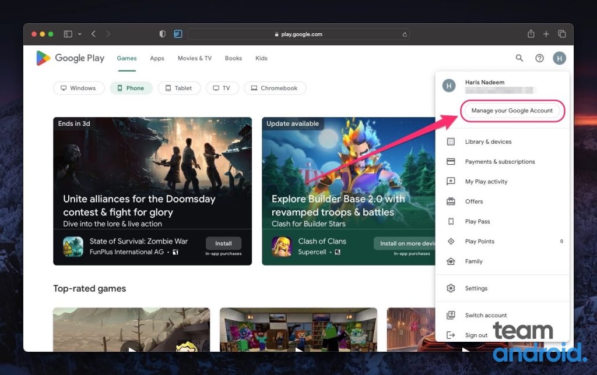597x375 pixels.
Task: Open Library & devices menu entry
Action: [488, 142]
